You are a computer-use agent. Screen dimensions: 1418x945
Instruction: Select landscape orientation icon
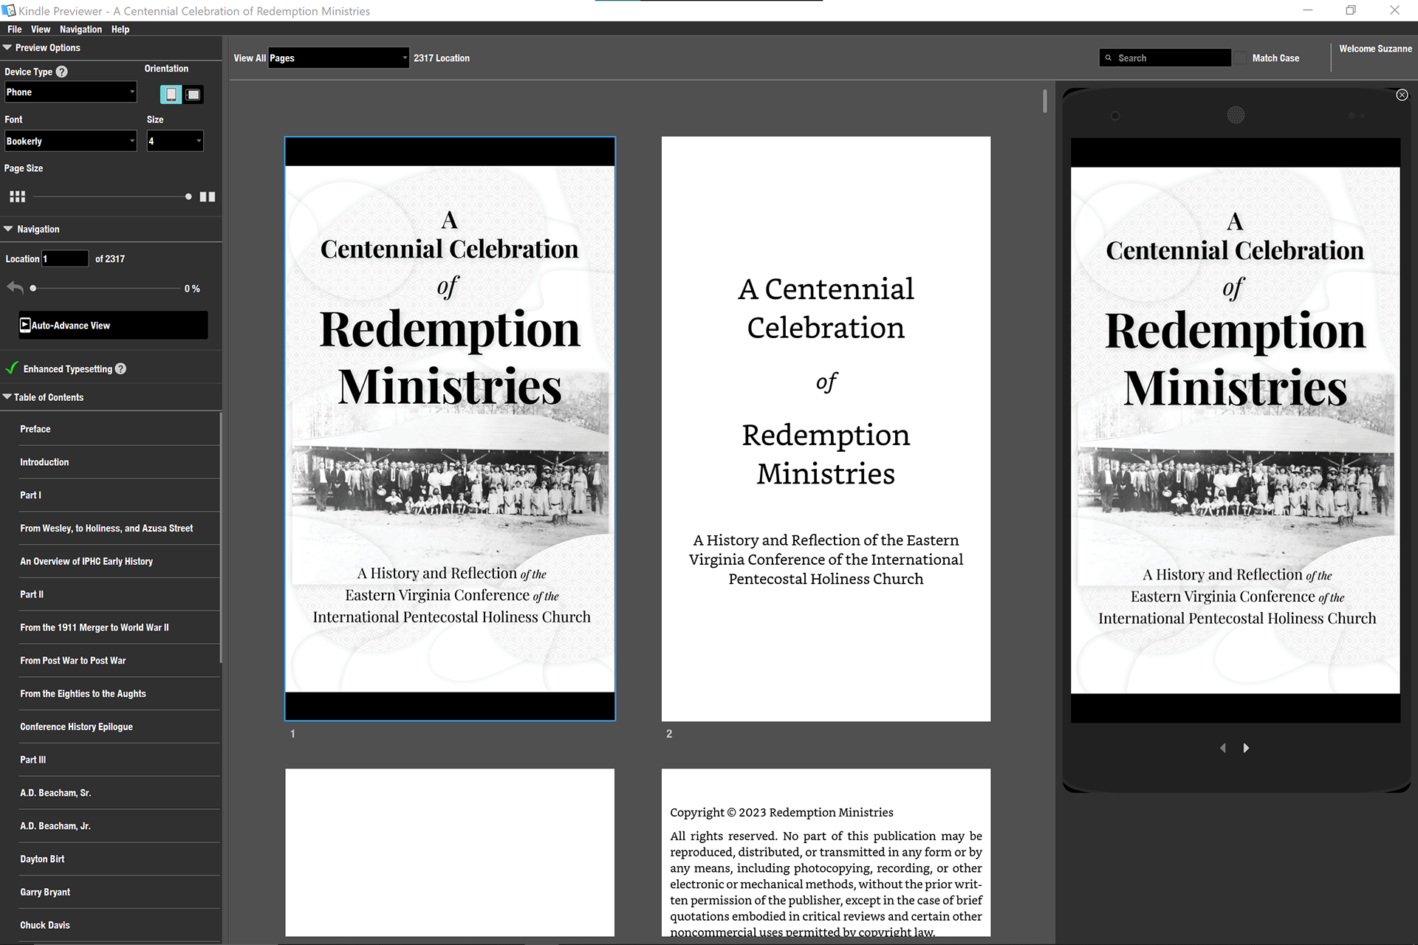pos(193,94)
